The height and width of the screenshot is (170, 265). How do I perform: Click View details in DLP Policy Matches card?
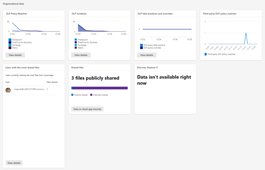pyautogui.click(x=15, y=55)
